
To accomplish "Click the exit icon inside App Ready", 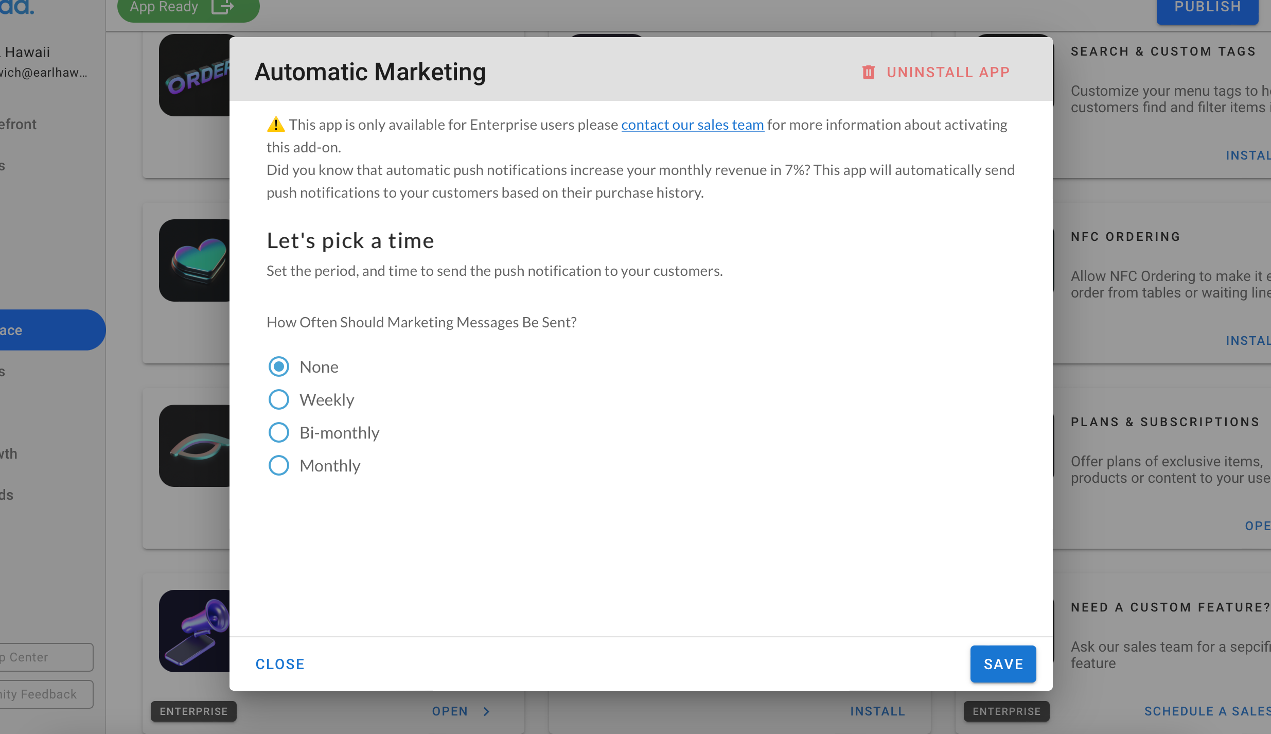I will pyautogui.click(x=223, y=7).
